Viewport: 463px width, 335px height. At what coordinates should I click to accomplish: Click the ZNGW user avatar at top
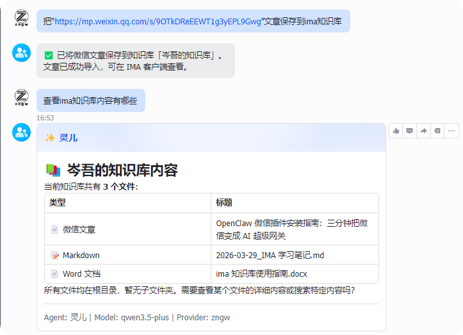click(22, 19)
